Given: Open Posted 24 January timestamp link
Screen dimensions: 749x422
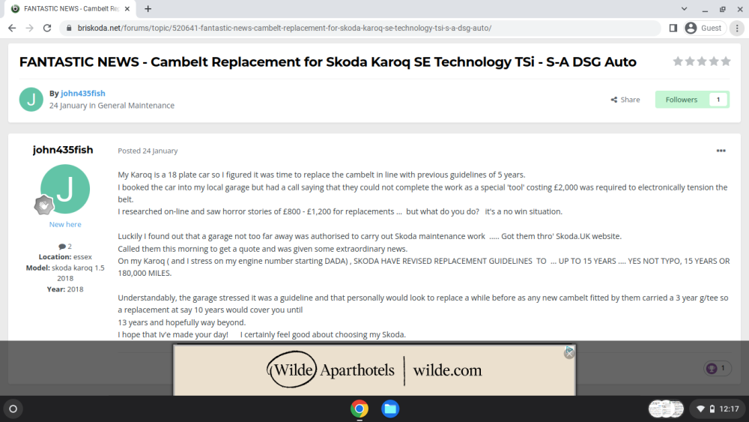Looking at the screenshot, I should pyautogui.click(x=148, y=151).
